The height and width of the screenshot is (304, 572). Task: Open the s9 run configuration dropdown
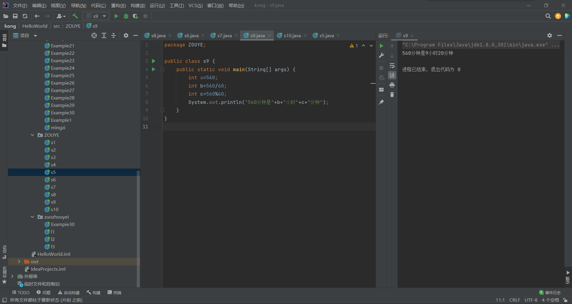96,16
